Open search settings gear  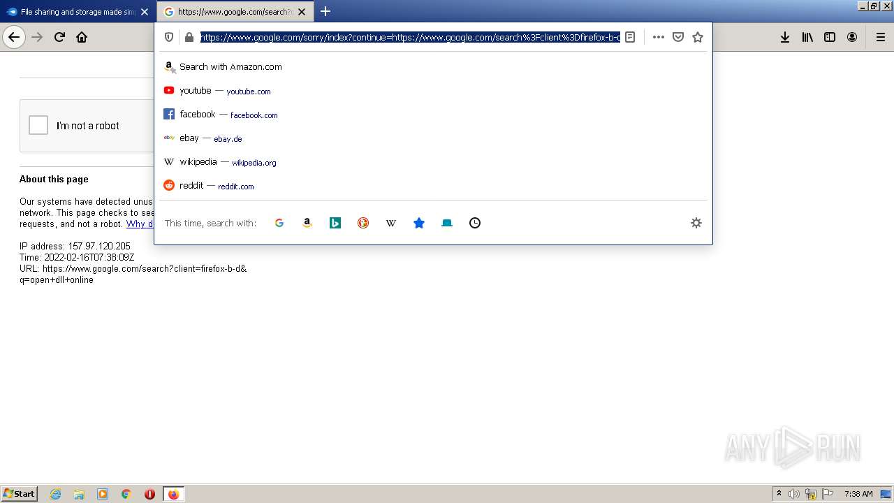point(696,223)
